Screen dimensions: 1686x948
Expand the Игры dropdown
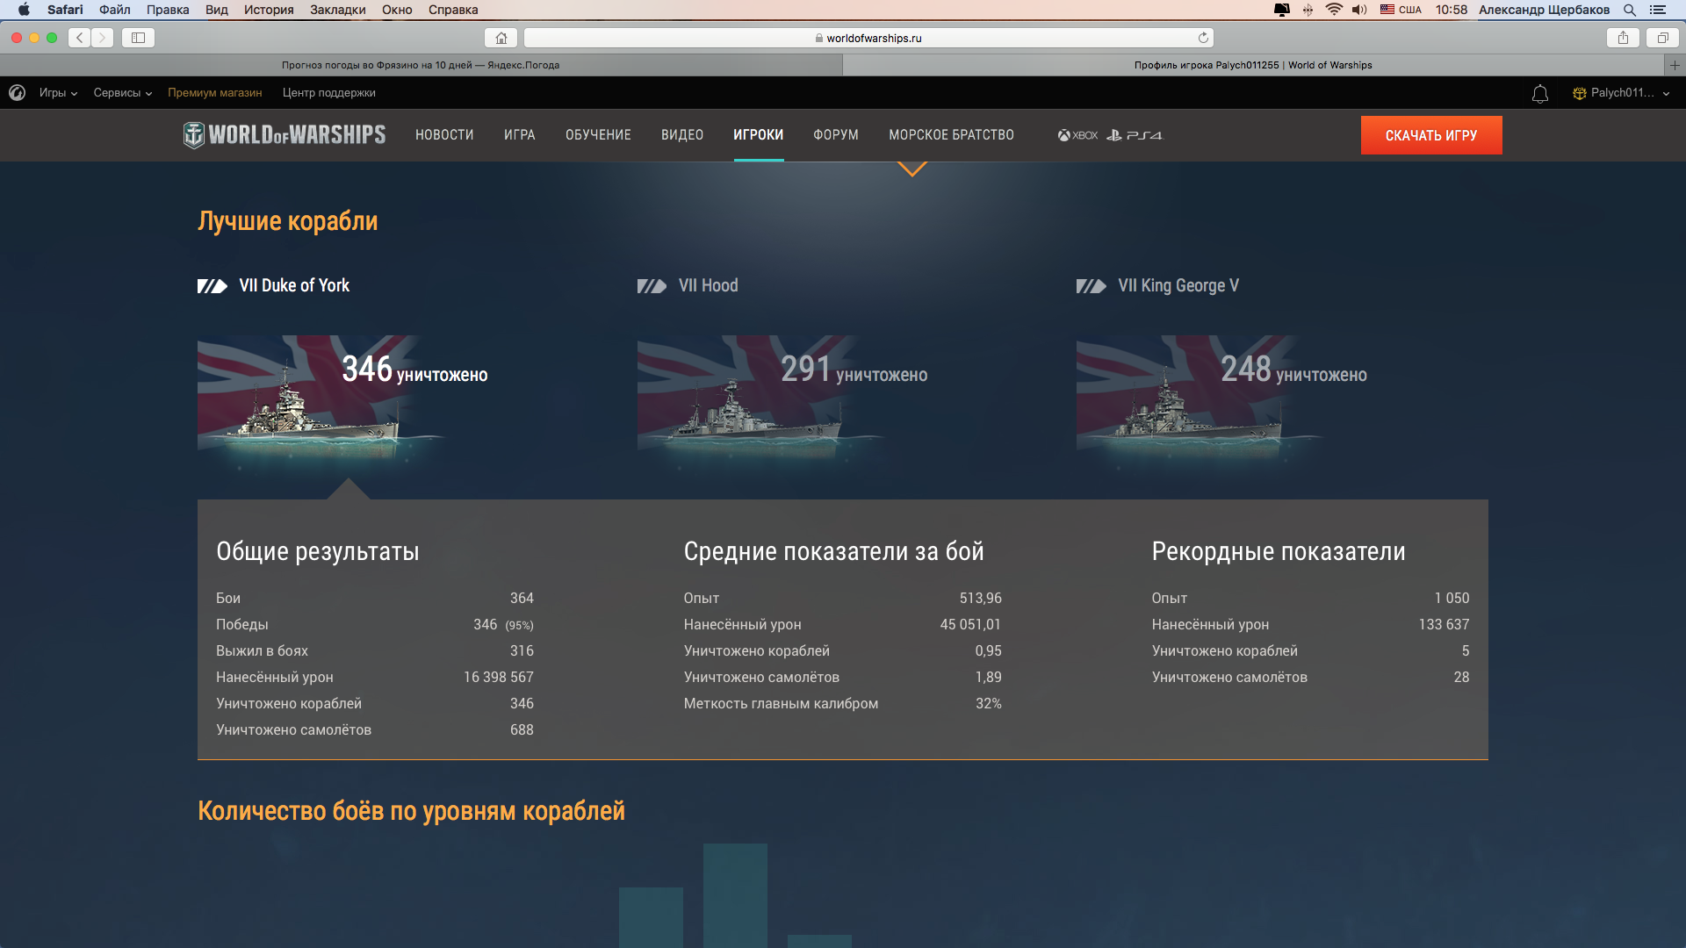pos(58,93)
